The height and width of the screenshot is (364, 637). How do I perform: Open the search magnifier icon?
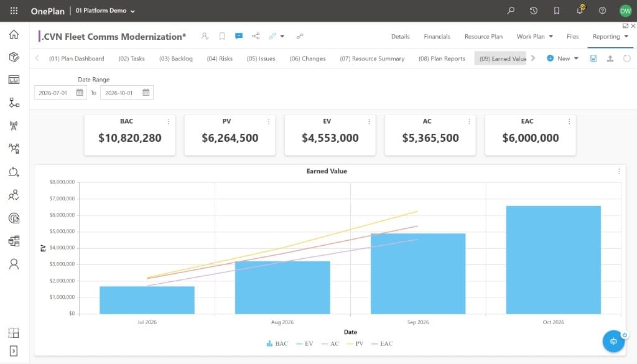tap(511, 11)
